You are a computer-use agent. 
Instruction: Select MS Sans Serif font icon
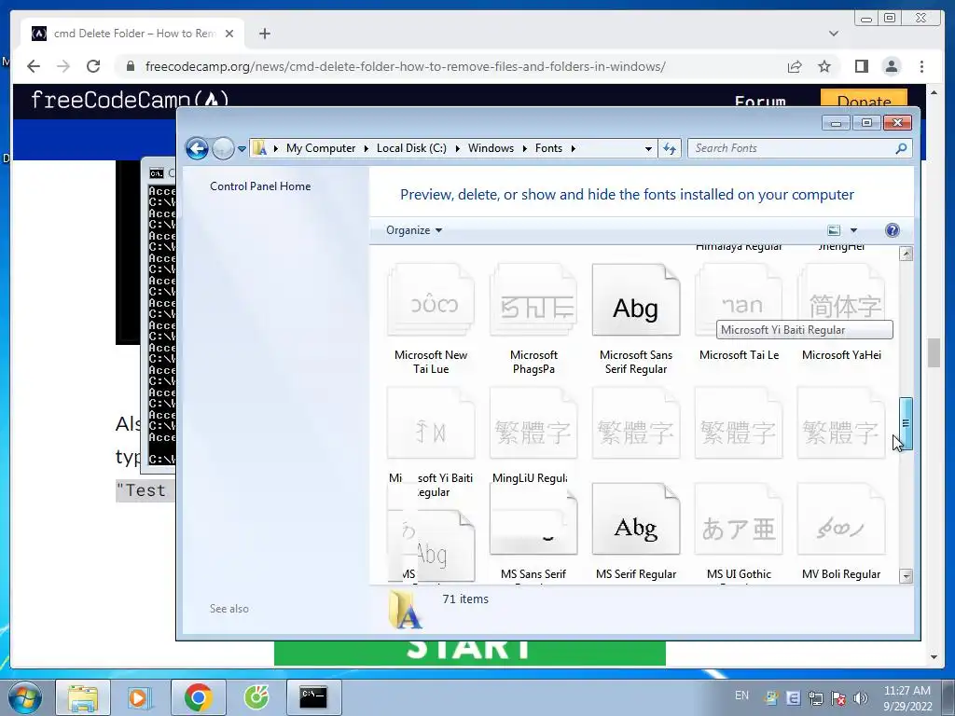click(x=533, y=519)
